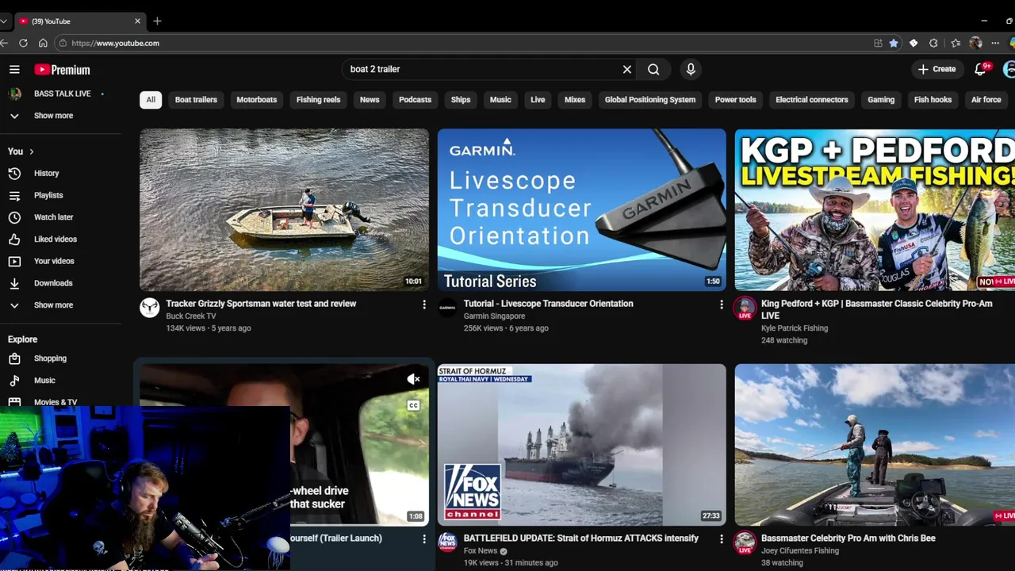
Task: Start voice search with the microphone
Action: tap(691, 69)
